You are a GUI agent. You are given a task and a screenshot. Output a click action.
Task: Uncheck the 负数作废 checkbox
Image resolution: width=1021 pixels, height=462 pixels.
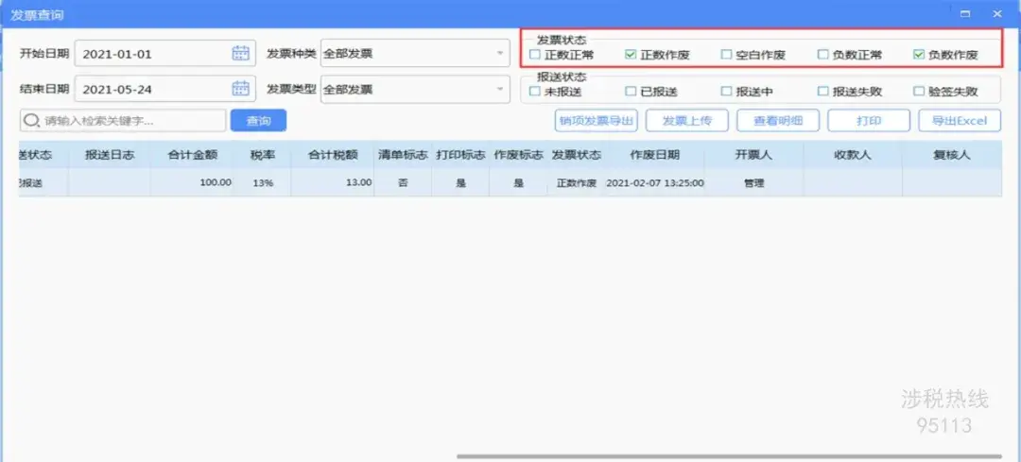tap(919, 55)
